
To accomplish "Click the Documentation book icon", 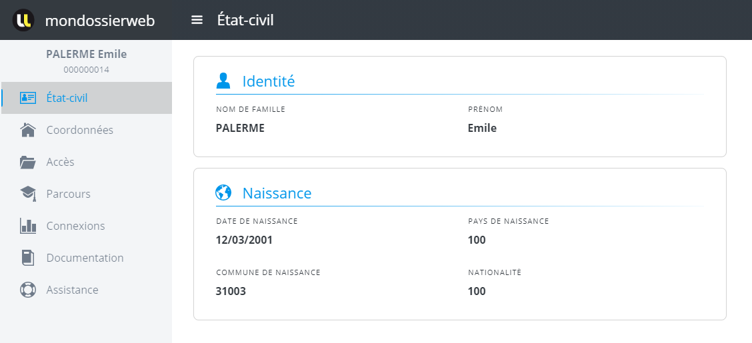I will 28,258.
